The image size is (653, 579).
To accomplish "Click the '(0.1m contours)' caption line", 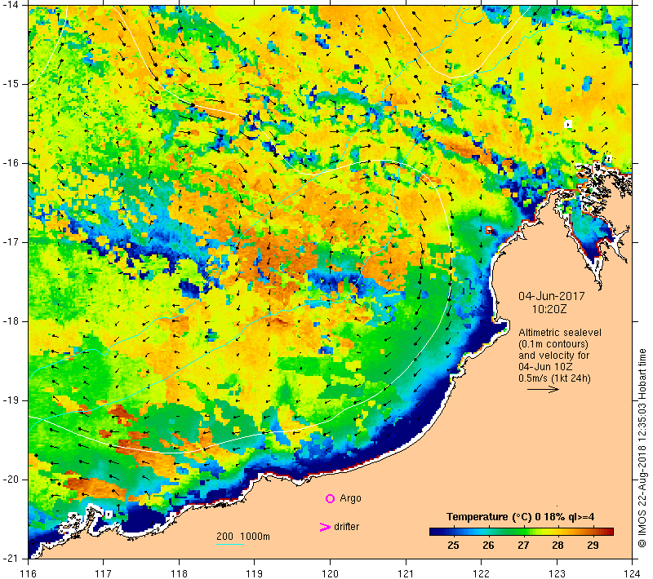I will point(553,344).
